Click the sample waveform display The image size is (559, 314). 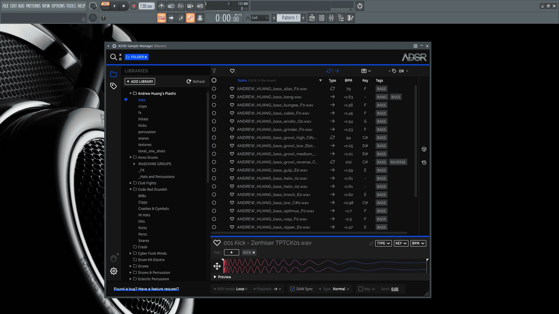pos(325,266)
